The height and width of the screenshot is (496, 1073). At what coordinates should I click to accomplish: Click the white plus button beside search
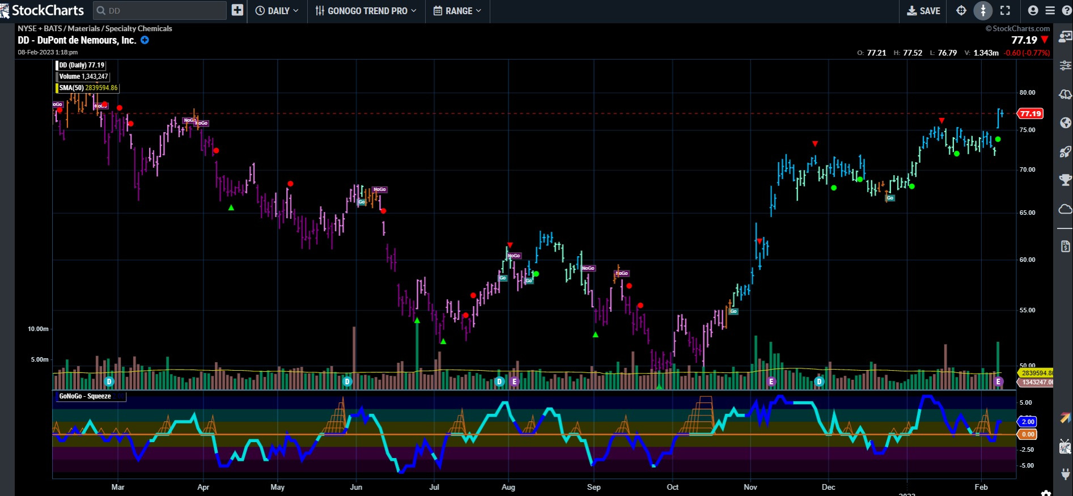pyautogui.click(x=237, y=11)
